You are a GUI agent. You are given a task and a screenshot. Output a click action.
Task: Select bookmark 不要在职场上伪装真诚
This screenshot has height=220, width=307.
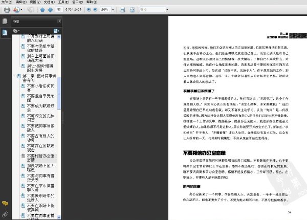[40, 208]
